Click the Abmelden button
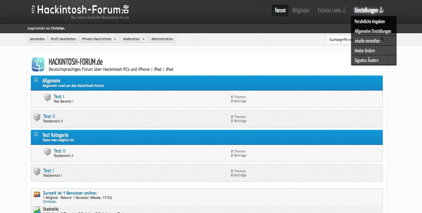The image size is (422, 213). coord(37,39)
